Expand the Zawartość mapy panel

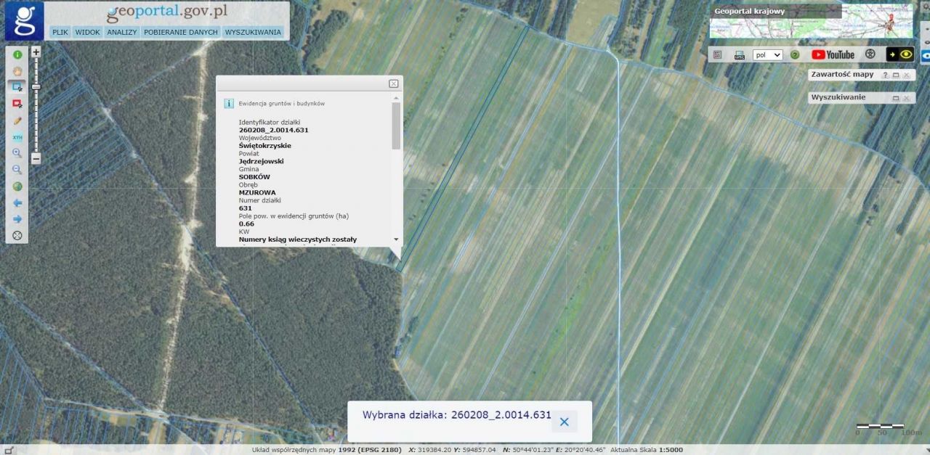click(896, 75)
